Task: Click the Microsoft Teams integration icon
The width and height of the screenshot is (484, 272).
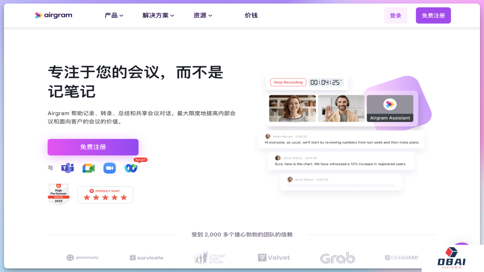Action: click(x=67, y=168)
